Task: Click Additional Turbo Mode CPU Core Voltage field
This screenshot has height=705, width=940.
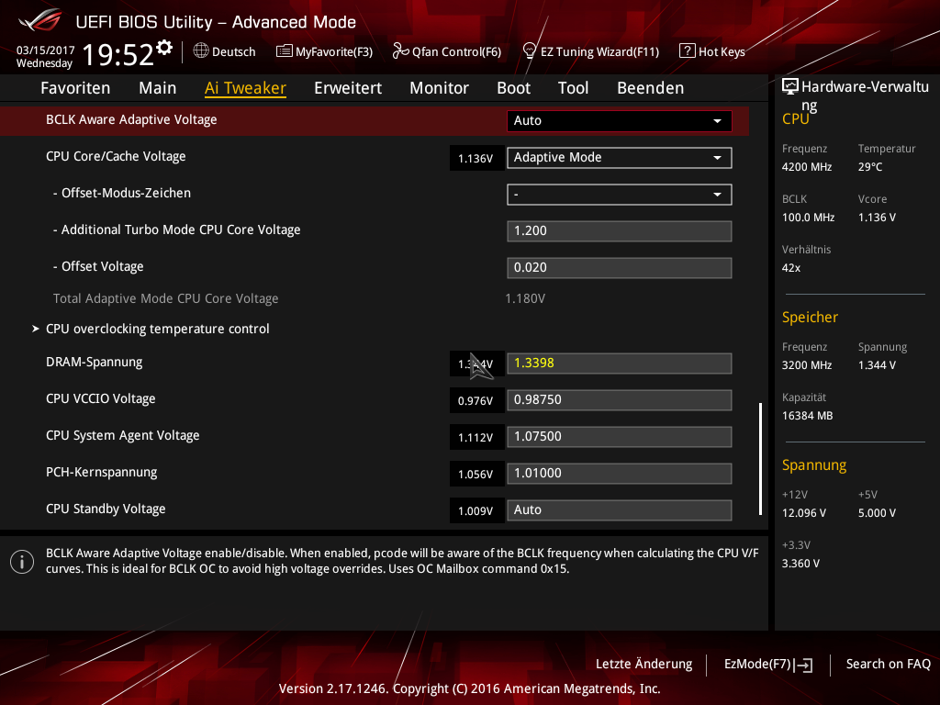Action: pos(620,230)
